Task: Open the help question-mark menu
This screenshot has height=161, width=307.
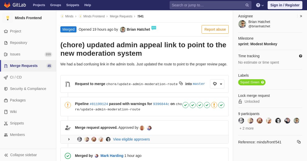Action: (x=260, y=5)
